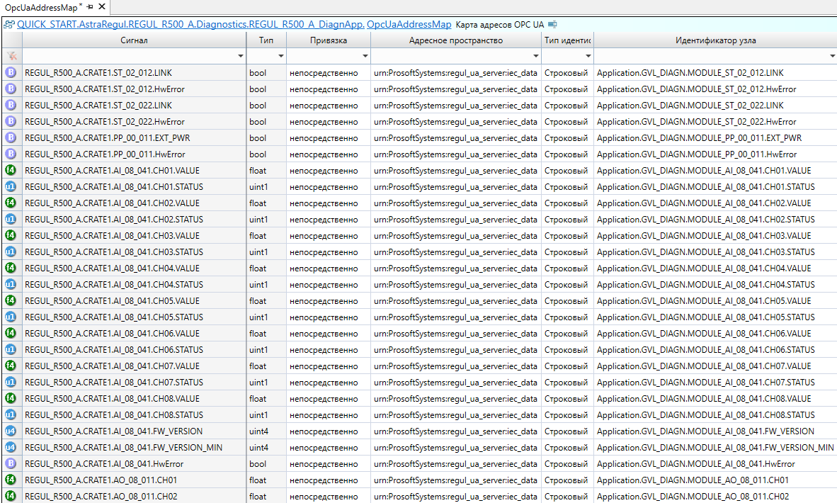Click uint1 icon of AI_08_041.CH01.STATUS row

11,186
